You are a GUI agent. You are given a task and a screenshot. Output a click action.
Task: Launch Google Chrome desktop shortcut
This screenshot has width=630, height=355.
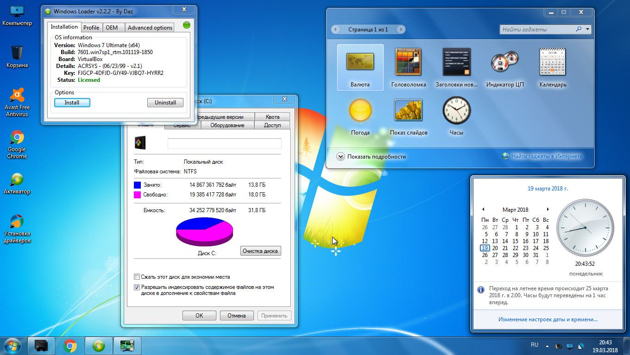tap(17, 145)
